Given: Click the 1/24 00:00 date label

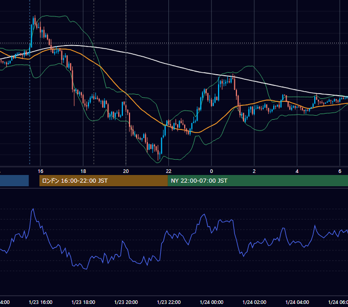Looking at the screenshot, I should click(x=211, y=302).
